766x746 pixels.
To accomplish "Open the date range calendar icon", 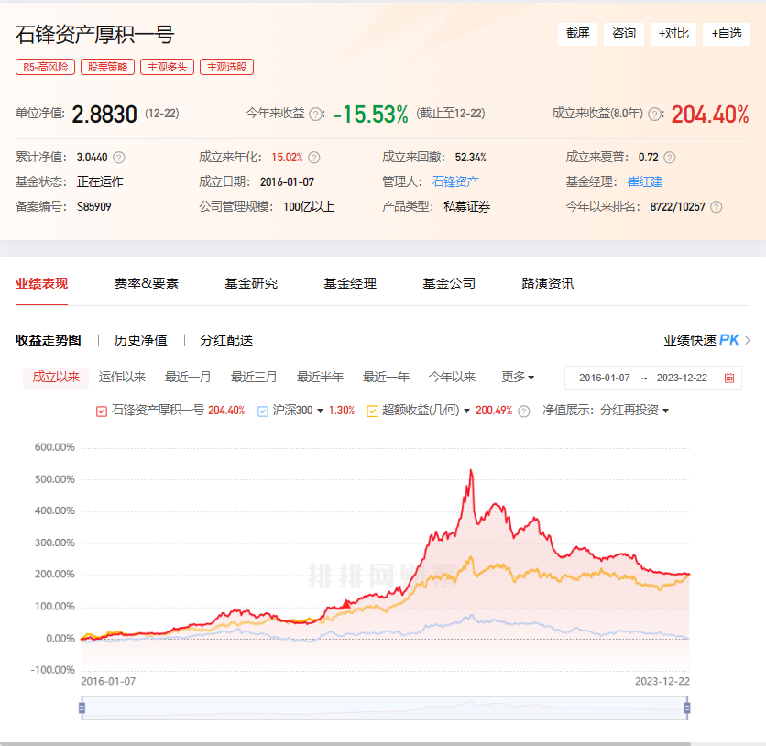I will (729, 378).
